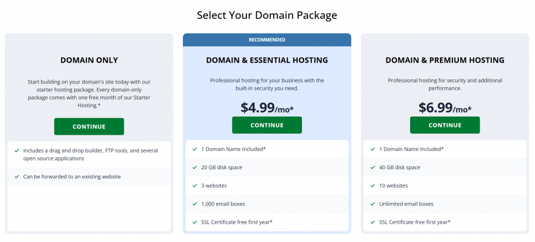535x242 pixels.
Task: Click the $6.99/mo price
Action: 445,108
